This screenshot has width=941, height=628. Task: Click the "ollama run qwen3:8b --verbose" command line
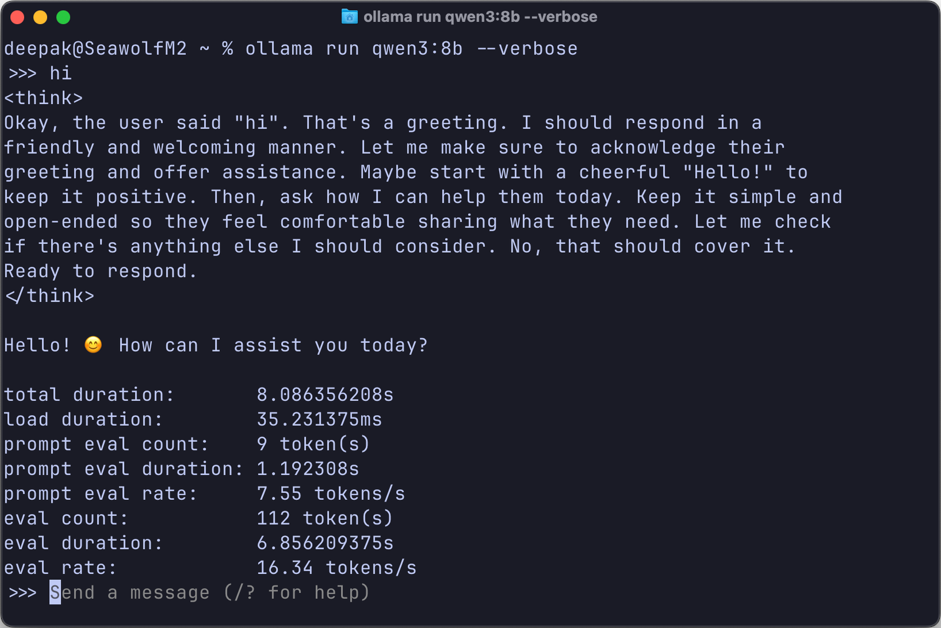[411, 48]
